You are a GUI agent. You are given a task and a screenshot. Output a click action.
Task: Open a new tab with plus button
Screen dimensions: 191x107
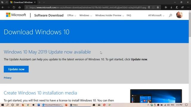39,2
